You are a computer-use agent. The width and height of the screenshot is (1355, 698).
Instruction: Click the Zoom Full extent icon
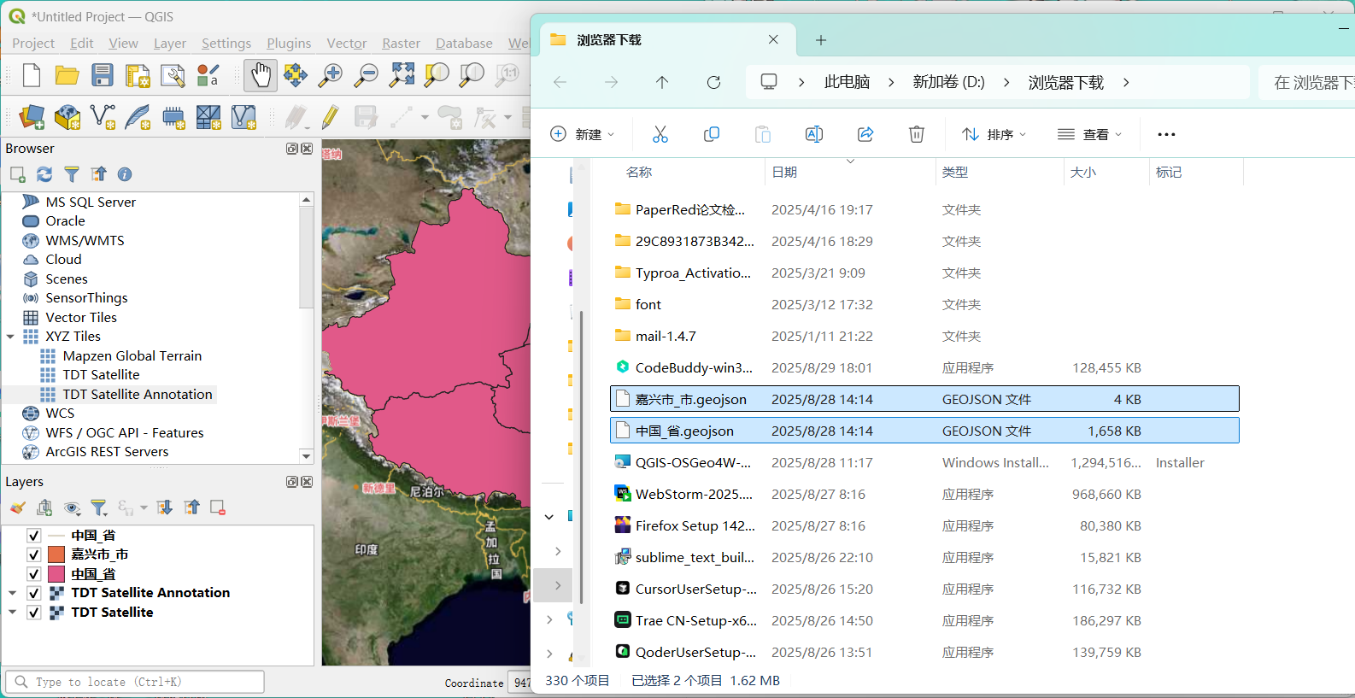point(402,75)
